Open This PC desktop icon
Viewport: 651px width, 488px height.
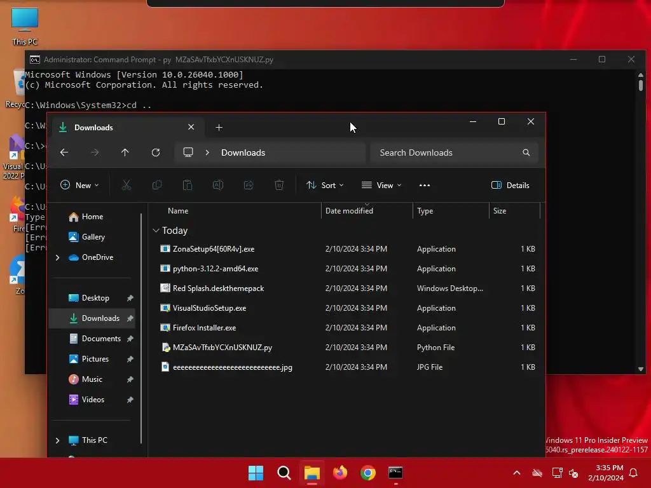coord(25,26)
